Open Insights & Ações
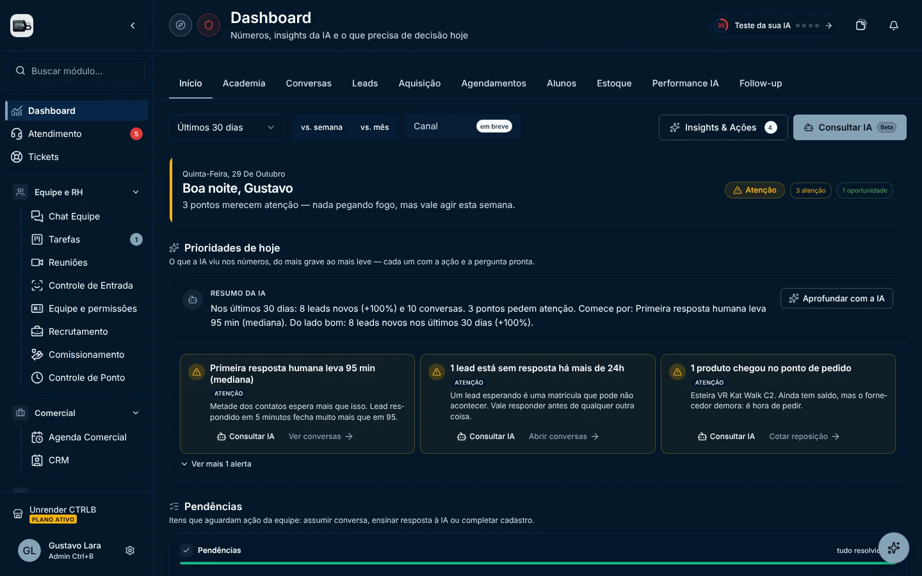The width and height of the screenshot is (922, 576). click(x=724, y=127)
